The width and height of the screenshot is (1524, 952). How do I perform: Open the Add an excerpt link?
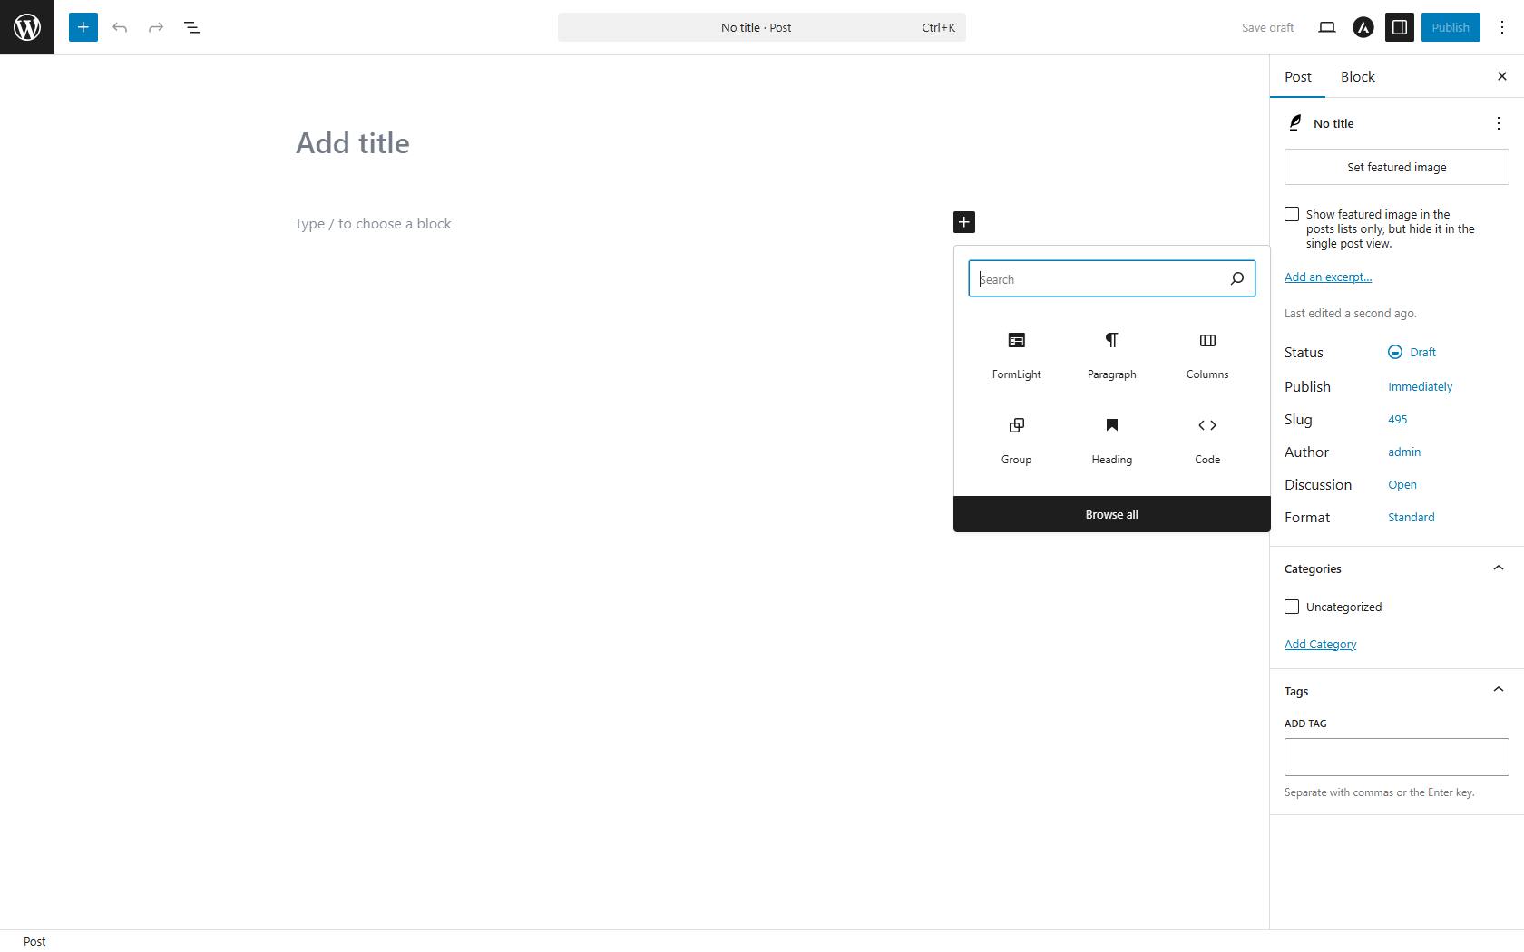coord(1327,277)
